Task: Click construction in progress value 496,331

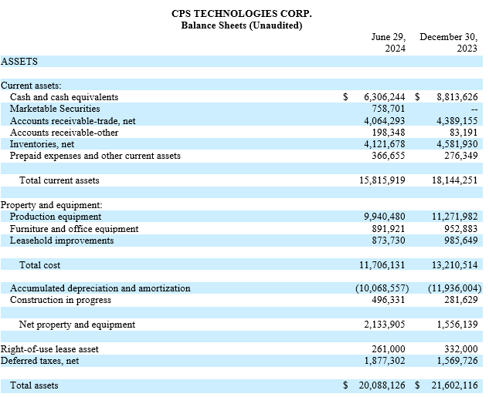Action: tap(389, 300)
